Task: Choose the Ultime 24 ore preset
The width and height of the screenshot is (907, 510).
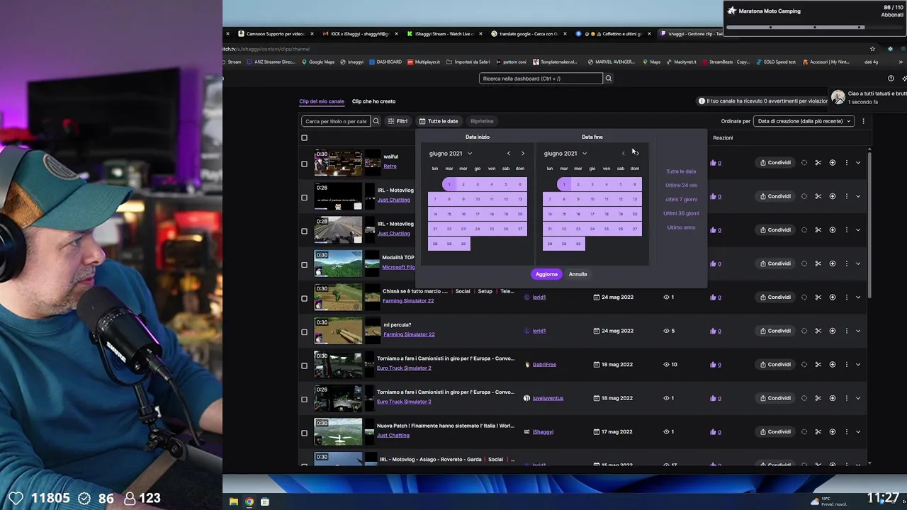Action: coord(681,185)
